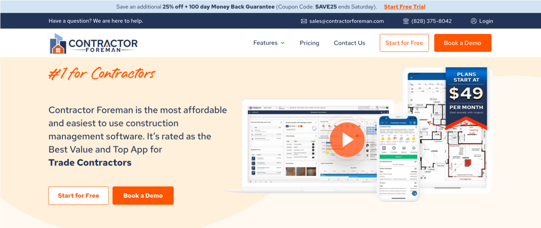The height and width of the screenshot is (228, 541).
Task: Click the envelope icon beside the sales email
Action: coord(304,21)
